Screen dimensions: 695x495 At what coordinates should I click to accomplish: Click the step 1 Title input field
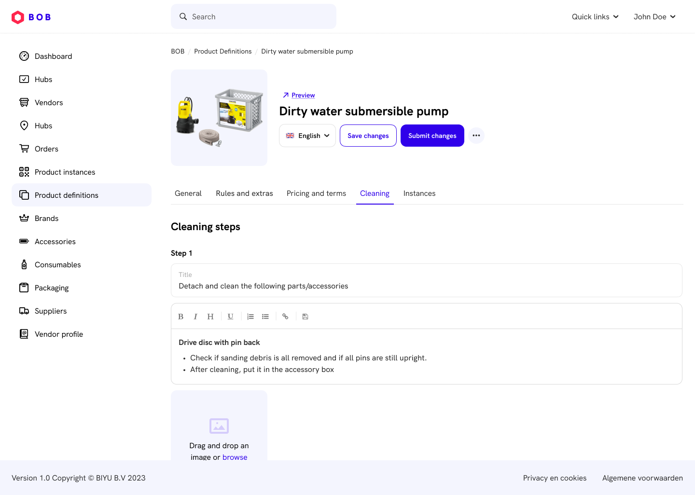pyautogui.click(x=426, y=286)
